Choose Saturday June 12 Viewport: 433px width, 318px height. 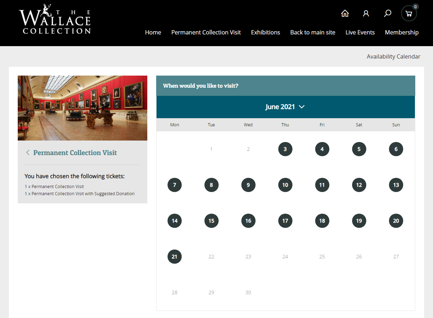tap(359, 185)
